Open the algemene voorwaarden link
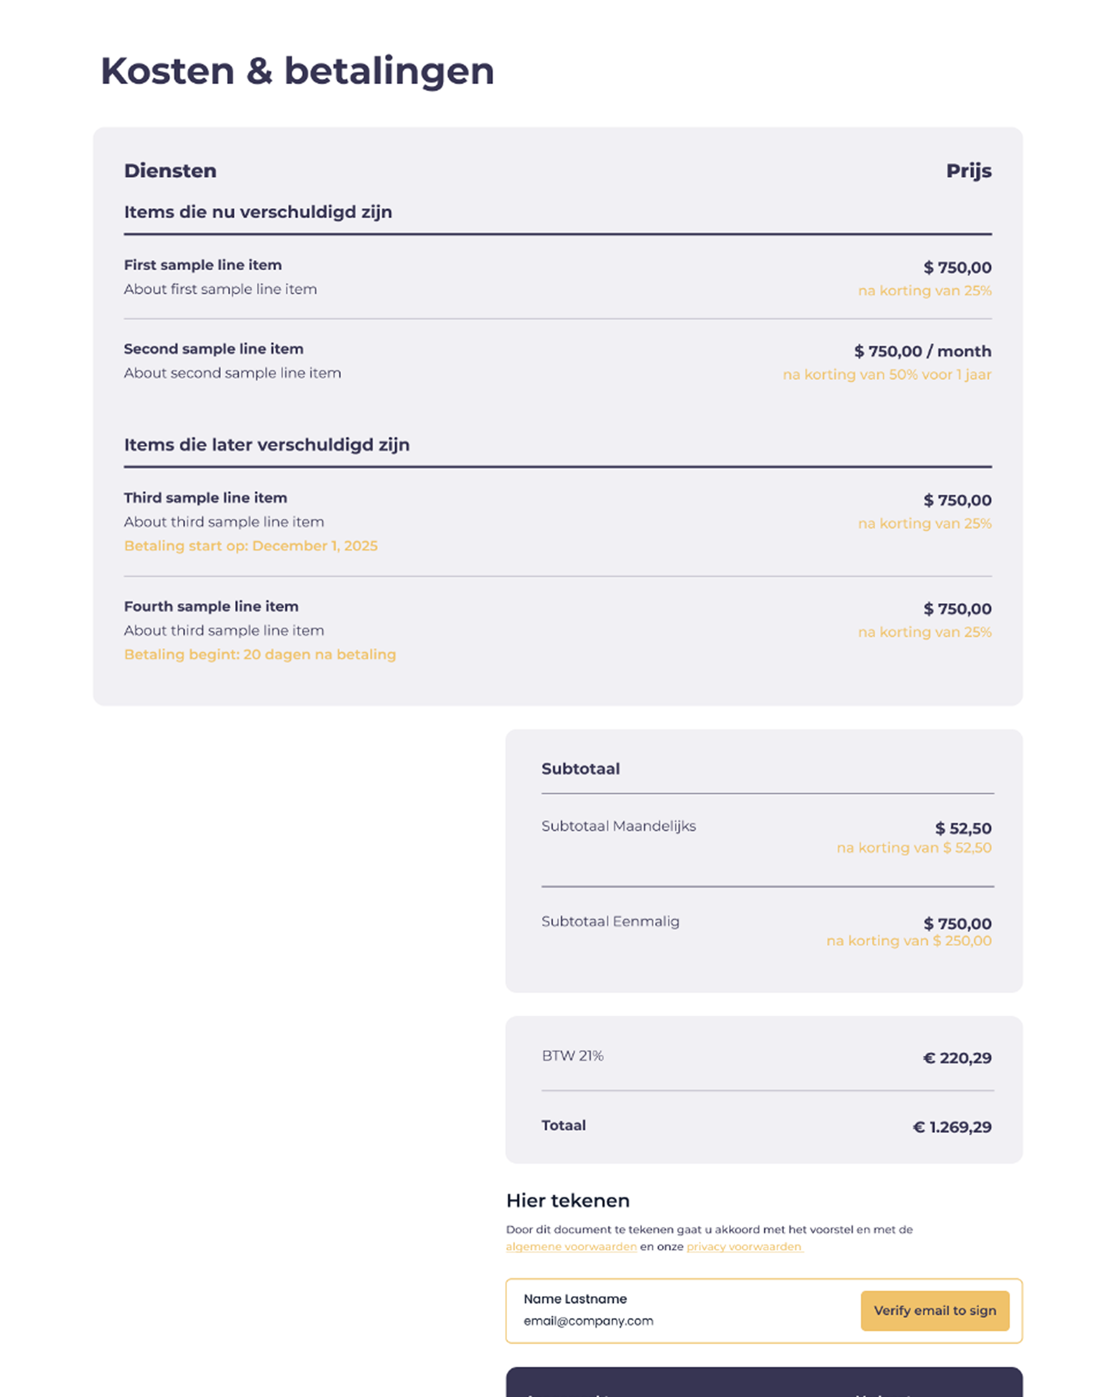This screenshot has height=1397, width=1116. point(571,1247)
